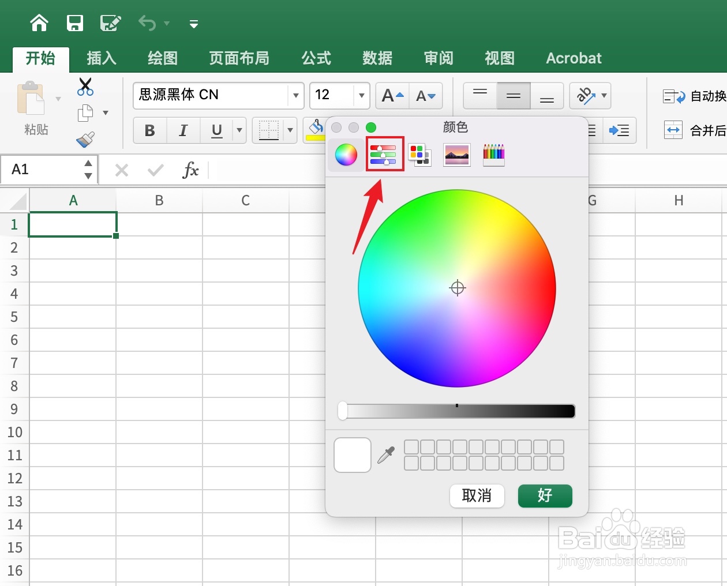Expand the borders dropdown arrow
Image resolution: width=727 pixels, height=586 pixels.
[290, 130]
